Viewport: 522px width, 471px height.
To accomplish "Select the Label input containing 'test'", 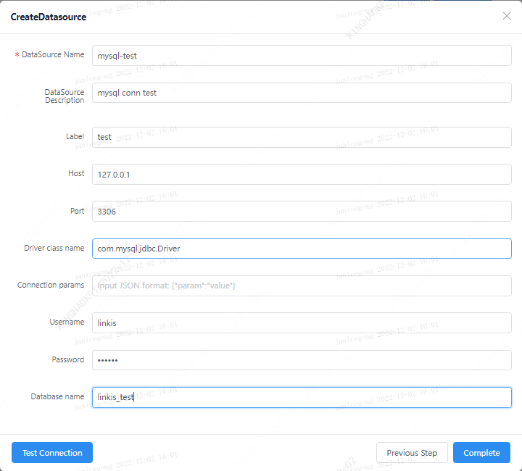I will pos(302,137).
